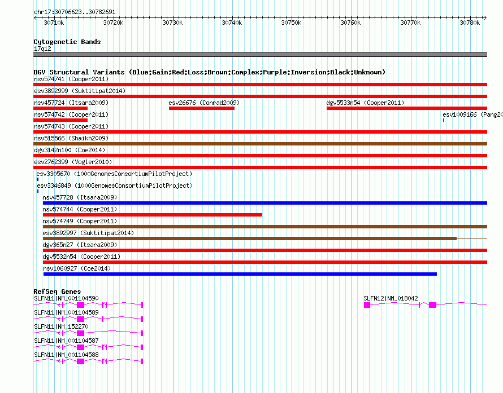
Task: Select the 30710k ruler position
Action: tap(54, 23)
